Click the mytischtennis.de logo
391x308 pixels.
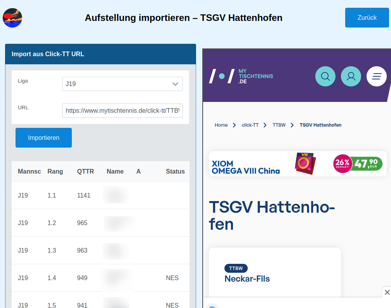click(x=241, y=76)
